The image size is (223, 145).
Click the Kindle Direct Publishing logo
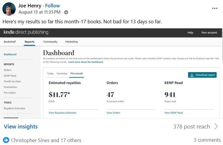click(26, 32)
